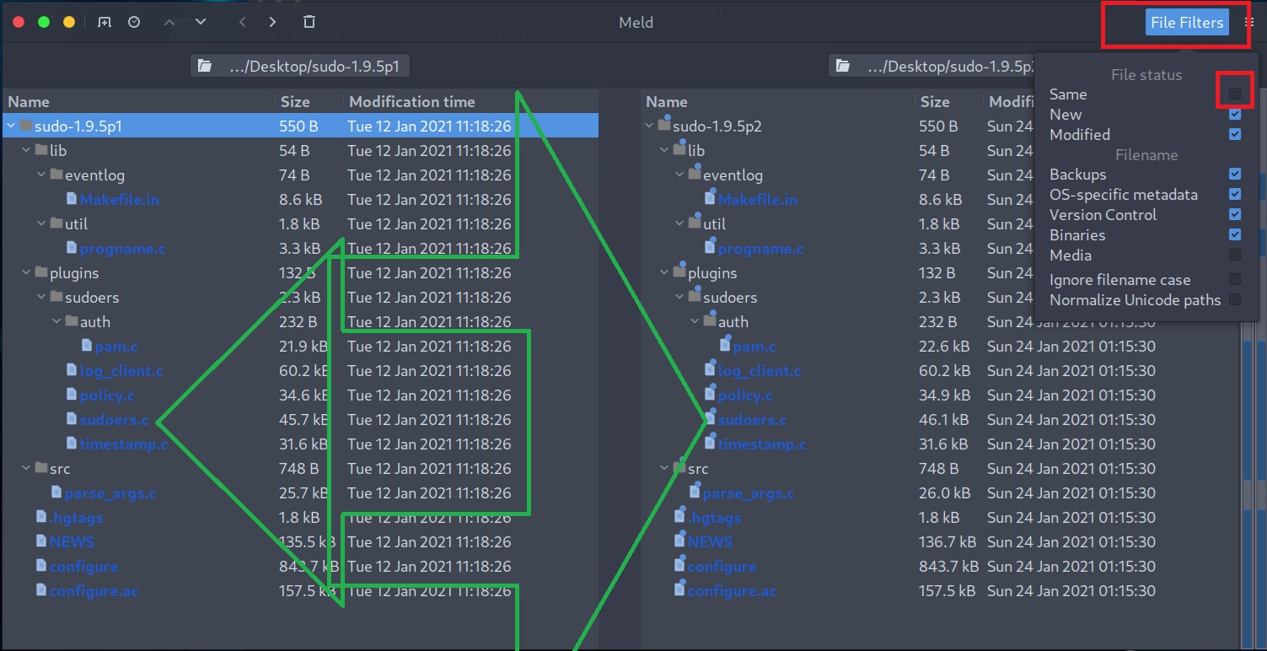Viewport: 1267px width, 651px height.
Task: Enable the Same file status checkbox
Action: pos(1235,94)
